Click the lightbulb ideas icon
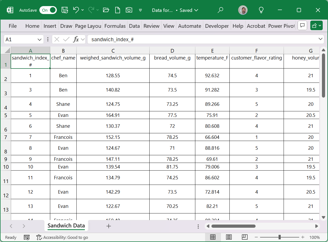Screen dimensions: 328x242 261,10
